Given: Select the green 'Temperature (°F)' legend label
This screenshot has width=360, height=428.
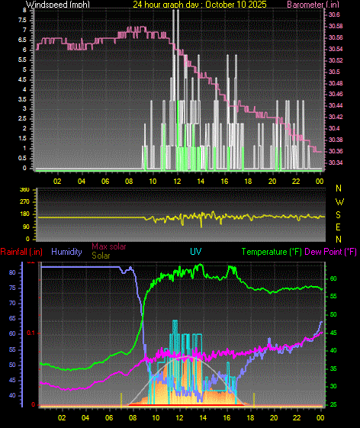Looking at the screenshot, I should click(272, 252).
